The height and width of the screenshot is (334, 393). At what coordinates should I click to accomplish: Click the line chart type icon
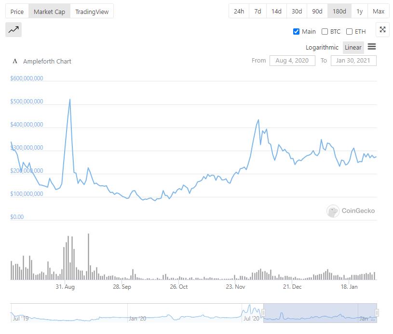[x=14, y=30]
